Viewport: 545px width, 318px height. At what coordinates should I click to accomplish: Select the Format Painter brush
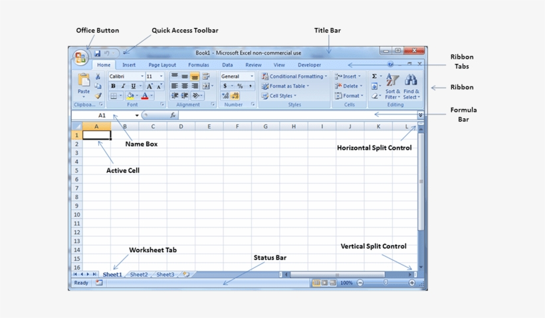point(98,96)
